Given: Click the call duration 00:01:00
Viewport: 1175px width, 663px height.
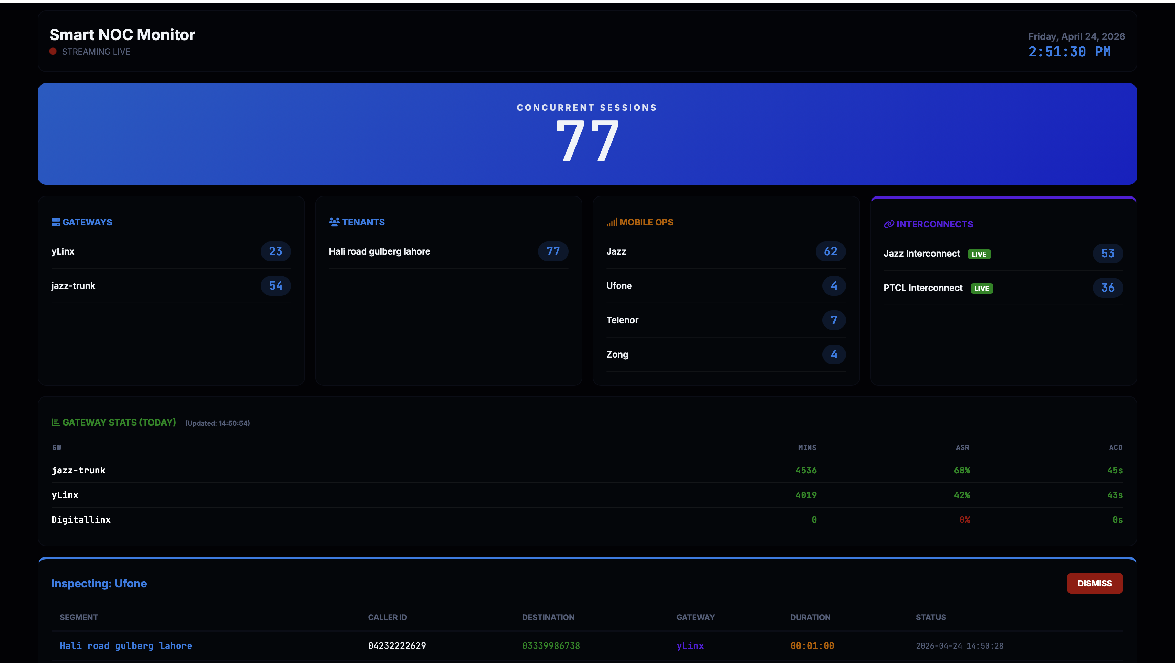Looking at the screenshot, I should (x=812, y=646).
